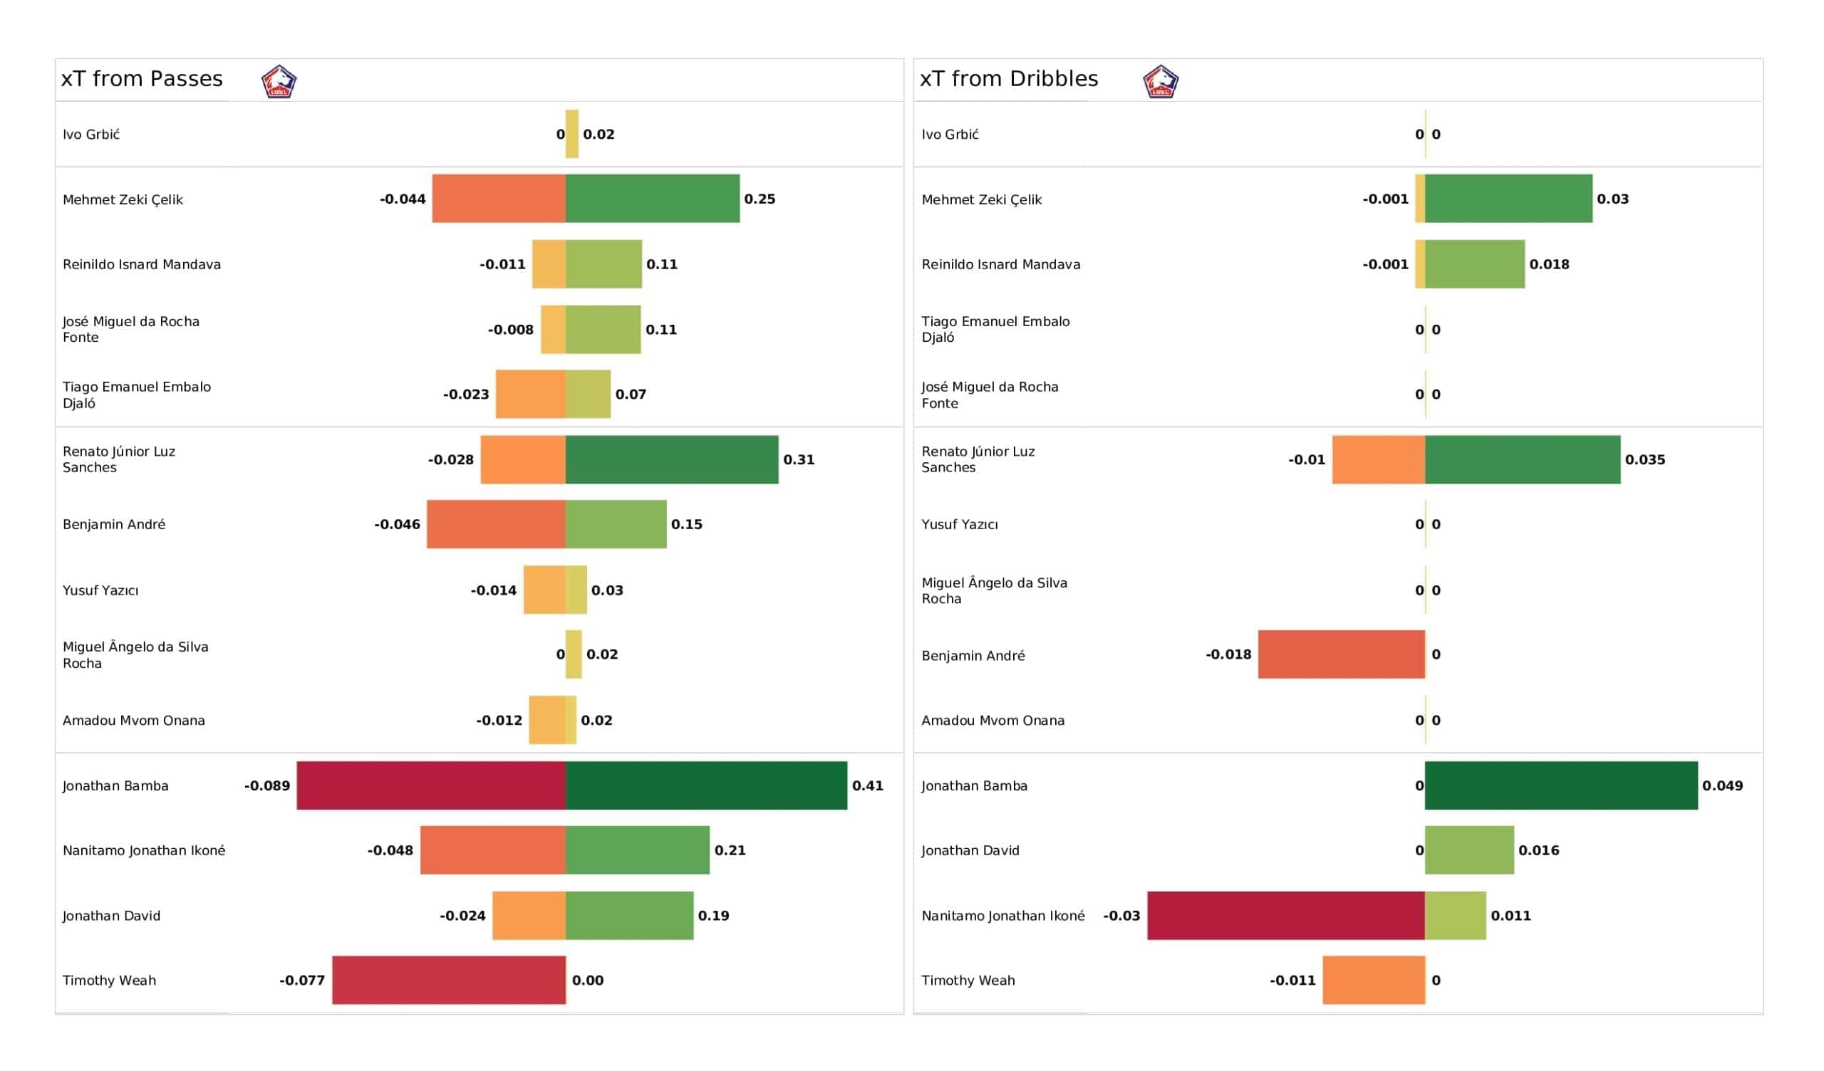The width and height of the screenshot is (1824, 1071).
Task: Click the club crest beside xT from Dribbles
Action: tap(1160, 81)
